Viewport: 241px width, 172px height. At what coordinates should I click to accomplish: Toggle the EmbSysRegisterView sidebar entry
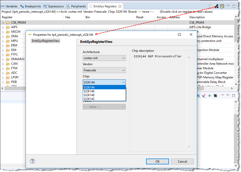click(x=45, y=41)
